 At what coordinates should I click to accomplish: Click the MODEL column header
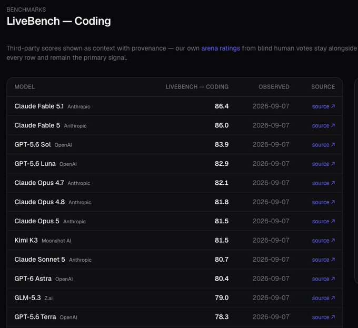25,87
